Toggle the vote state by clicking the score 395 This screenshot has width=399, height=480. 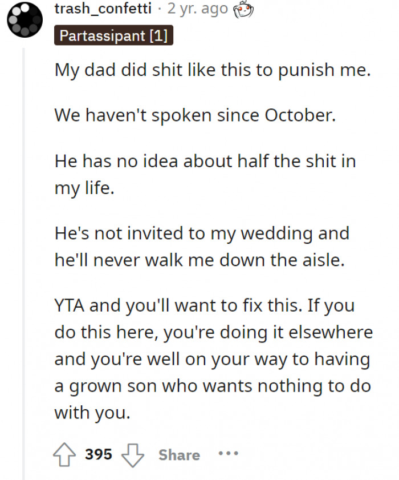98,454
